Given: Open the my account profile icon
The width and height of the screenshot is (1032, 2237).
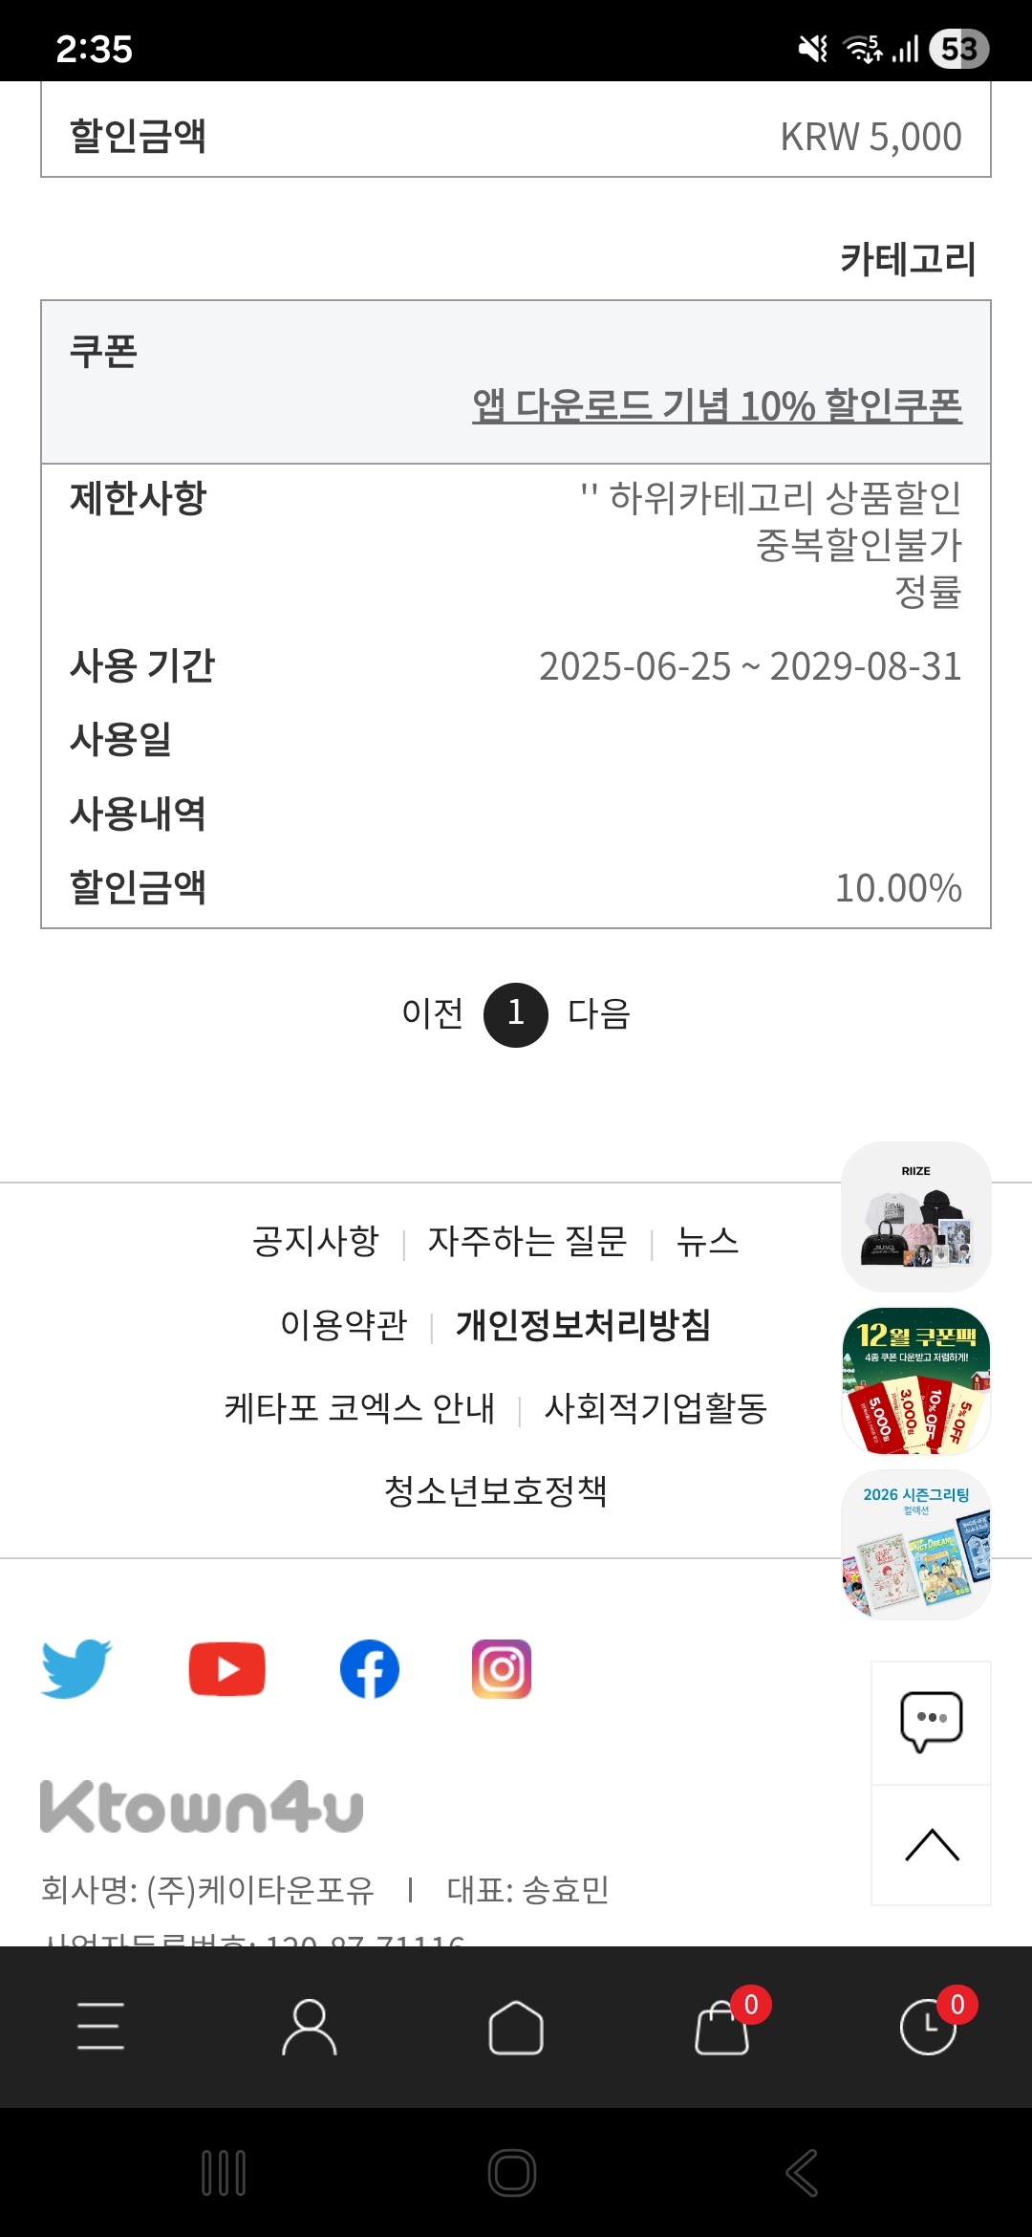Looking at the screenshot, I should coord(309,2027).
